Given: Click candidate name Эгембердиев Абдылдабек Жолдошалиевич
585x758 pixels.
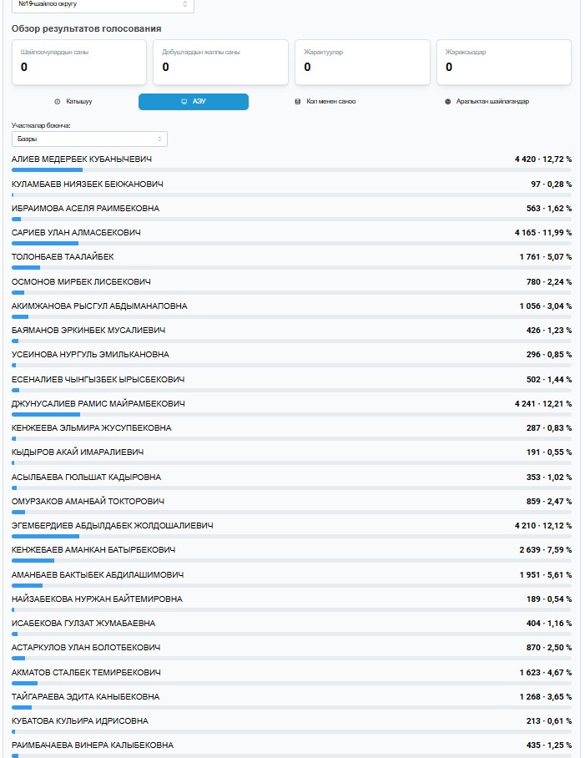Looking at the screenshot, I should (113, 526).
